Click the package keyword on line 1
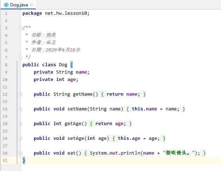 point(32,13)
